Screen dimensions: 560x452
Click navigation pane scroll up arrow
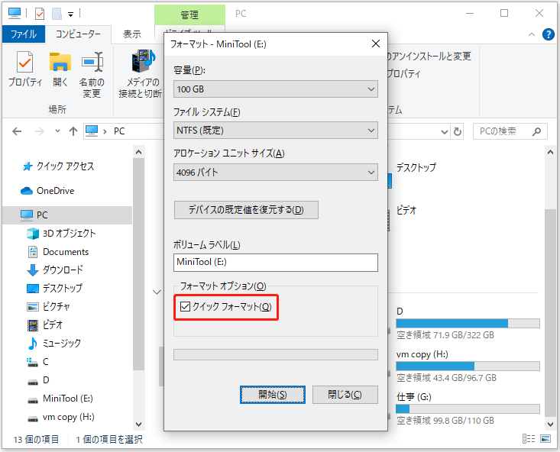138,153
